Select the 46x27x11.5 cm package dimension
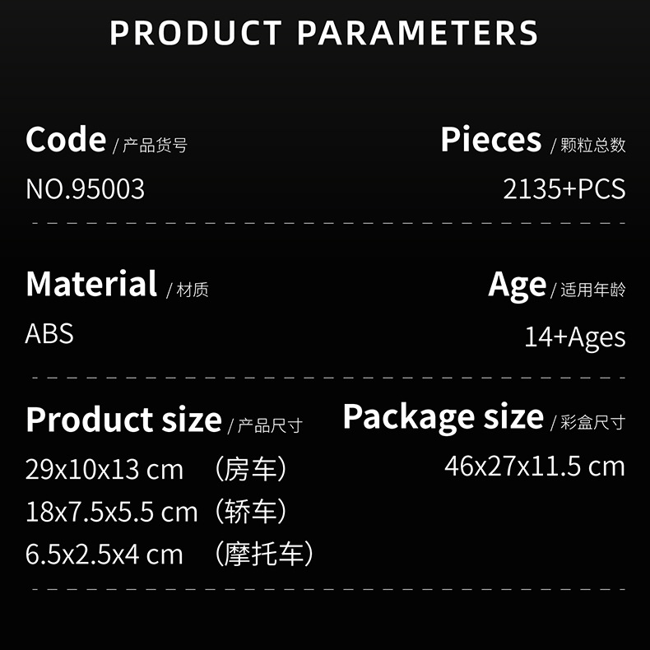 point(535,467)
